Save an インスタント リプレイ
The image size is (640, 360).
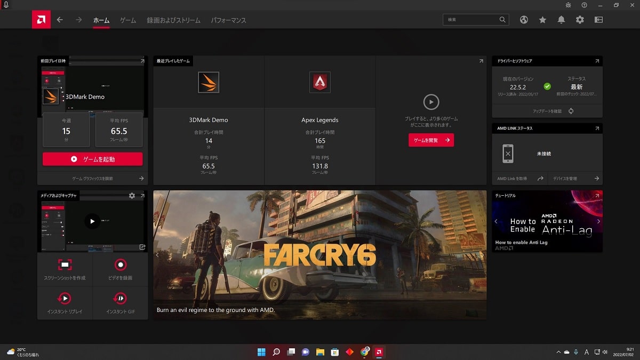pyautogui.click(x=65, y=303)
